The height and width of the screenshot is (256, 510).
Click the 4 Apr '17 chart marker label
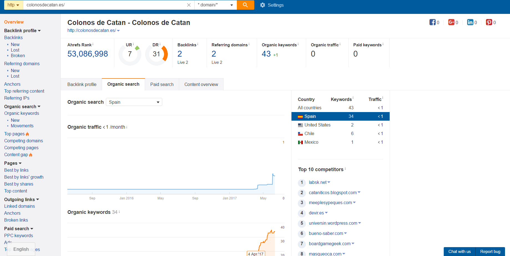pos(256,254)
